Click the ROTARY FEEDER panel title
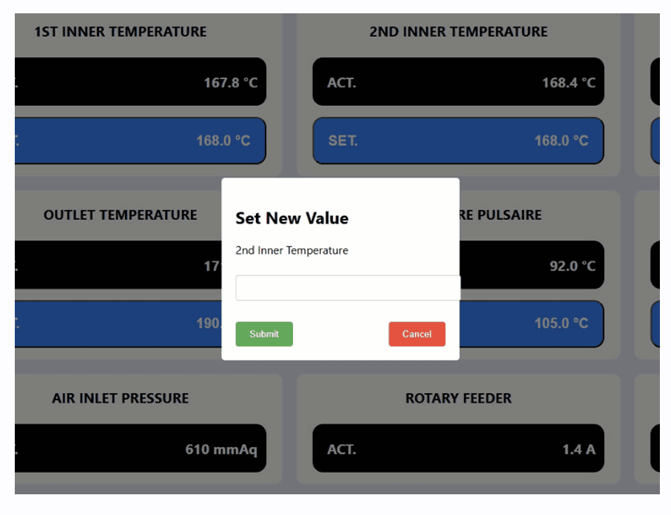The image size is (671, 515). tap(459, 398)
